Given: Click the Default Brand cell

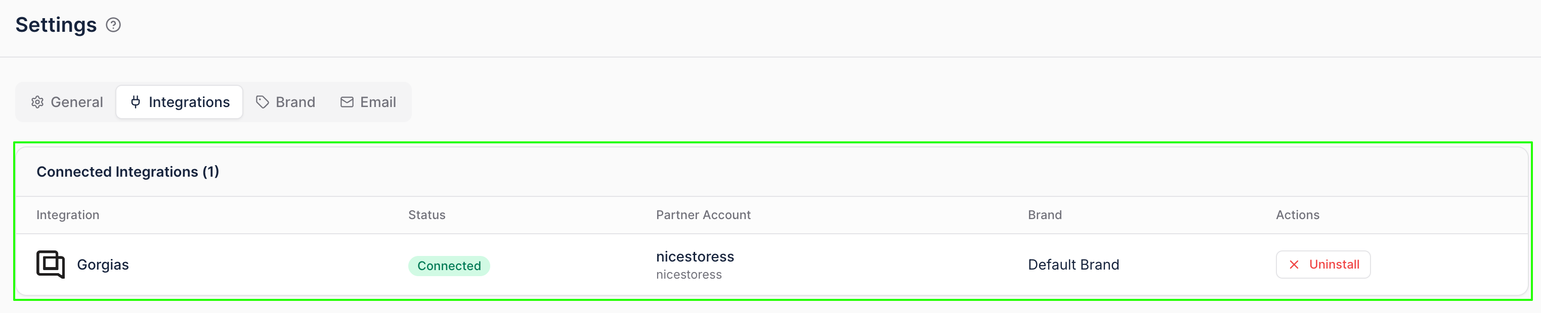Looking at the screenshot, I should coord(1073,265).
